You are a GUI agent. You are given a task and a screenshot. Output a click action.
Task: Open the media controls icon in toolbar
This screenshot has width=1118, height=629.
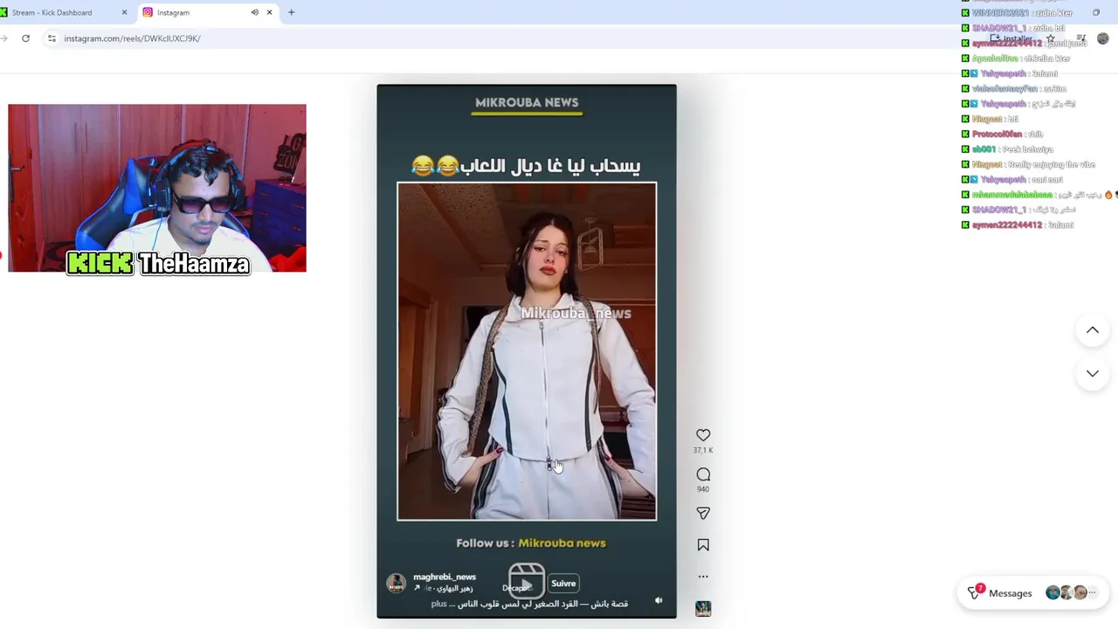1081,38
